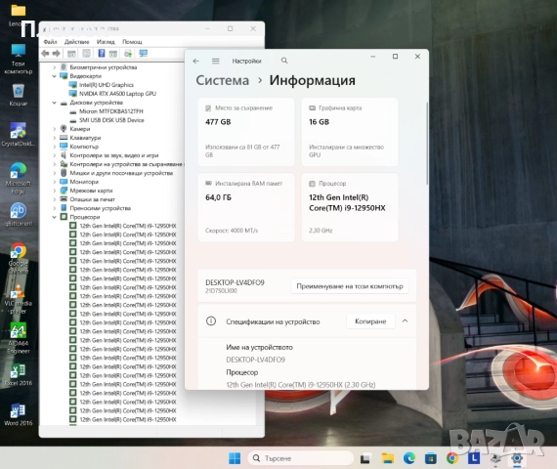Click the blue Help question-mark toolbar icon

click(102, 54)
